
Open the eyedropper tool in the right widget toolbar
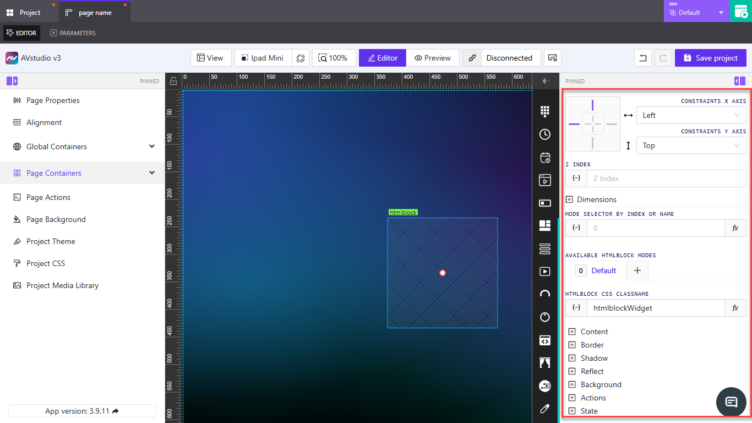point(545,409)
